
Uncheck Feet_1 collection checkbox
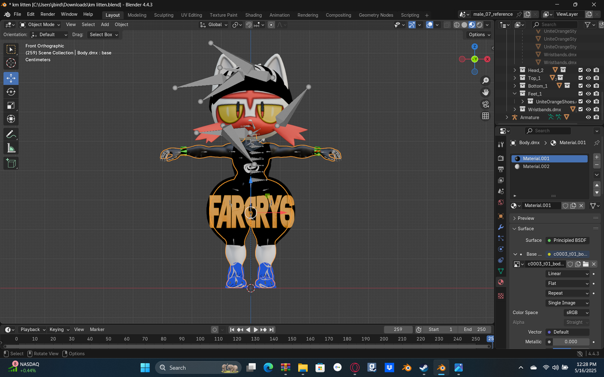coord(581,94)
